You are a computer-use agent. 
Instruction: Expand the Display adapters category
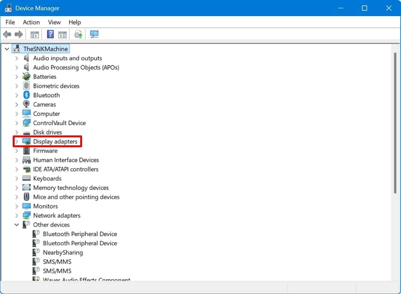(x=17, y=141)
